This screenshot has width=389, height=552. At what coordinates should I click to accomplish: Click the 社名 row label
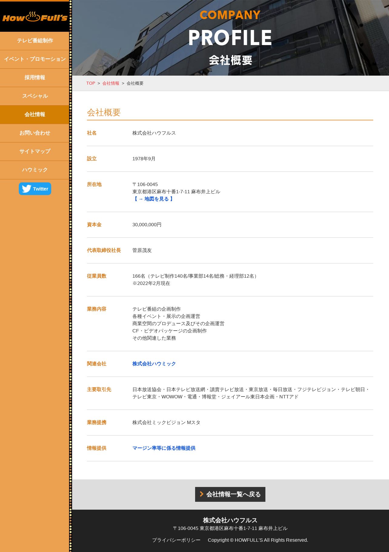[92, 133]
